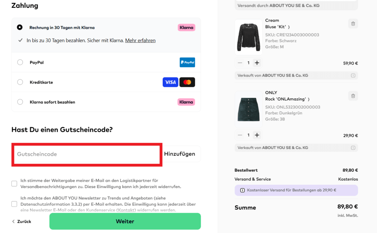Click the Mastercard icon

click(187, 82)
